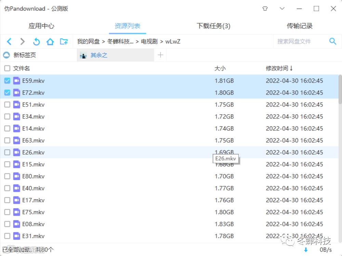342x256 pixels.
Task: Create new folder icon
Action: 64,41
